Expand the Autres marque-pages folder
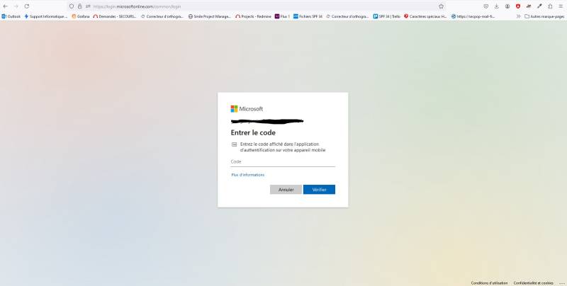567x286 pixels. coord(544,16)
